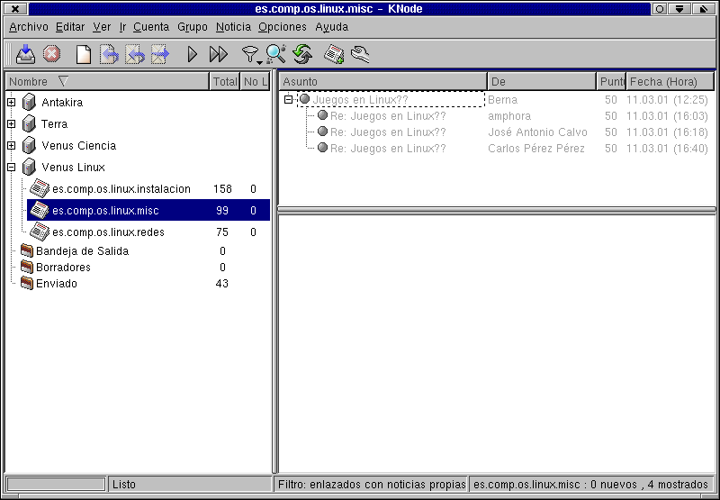720x500 pixels.
Task: Collapse the 'Juegos en Linux??' thread
Action: tap(289, 100)
